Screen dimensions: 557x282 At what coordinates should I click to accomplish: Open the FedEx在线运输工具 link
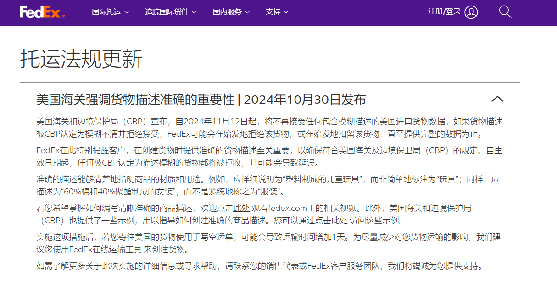(105, 249)
